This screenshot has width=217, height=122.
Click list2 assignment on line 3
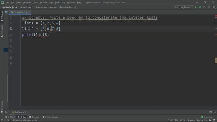click(41, 29)
